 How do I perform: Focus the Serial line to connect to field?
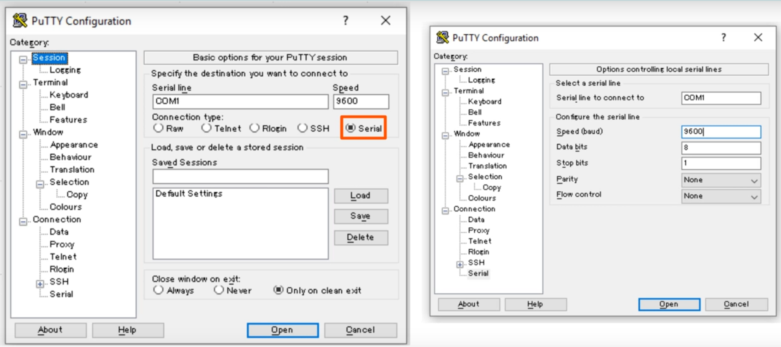click(x=721, y=98)
